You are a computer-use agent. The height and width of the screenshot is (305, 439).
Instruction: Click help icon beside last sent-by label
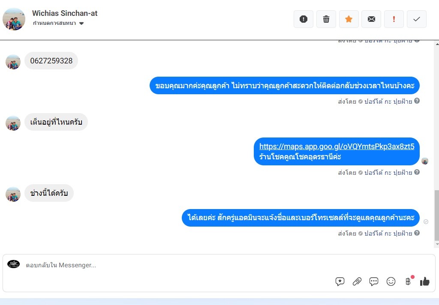click(x=417, y=233)
